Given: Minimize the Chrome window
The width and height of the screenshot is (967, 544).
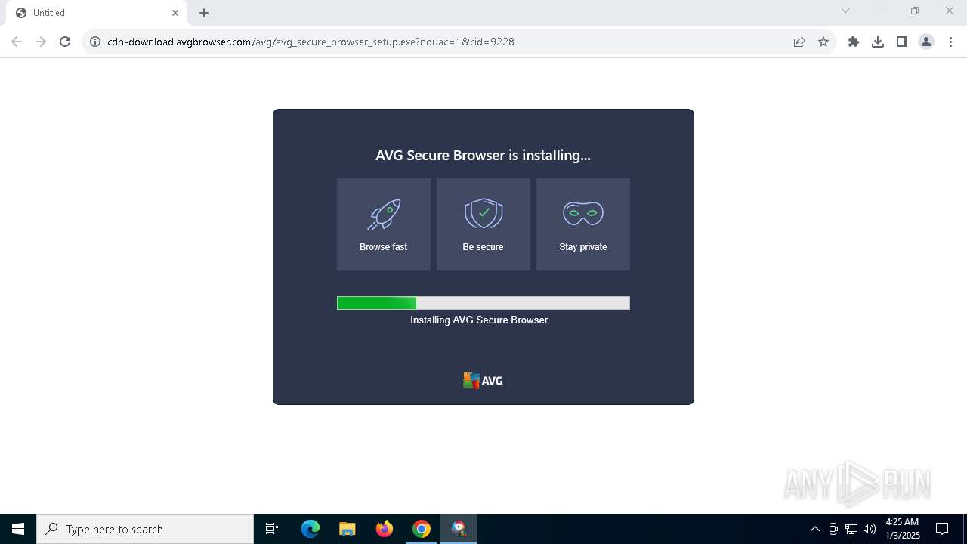Looking at the screenshot, I should point(880,11).
